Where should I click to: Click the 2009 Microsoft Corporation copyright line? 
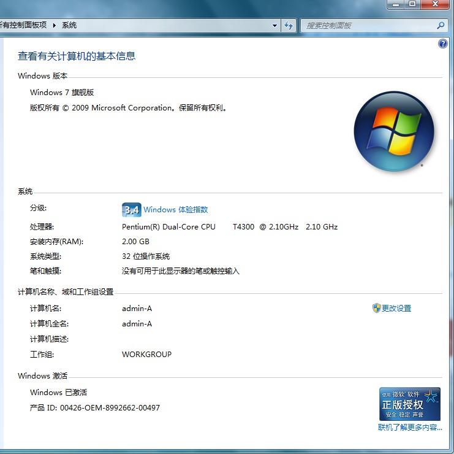pos(128,108)
